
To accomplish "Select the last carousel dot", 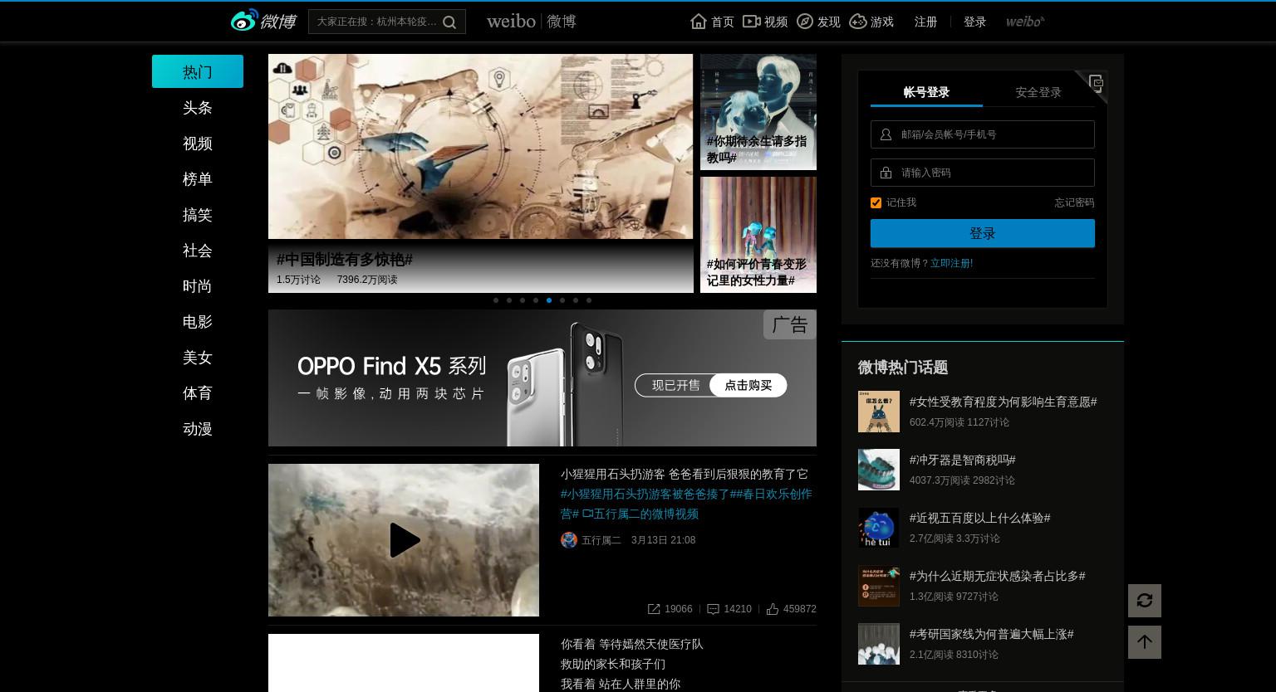I will [589, 300].
